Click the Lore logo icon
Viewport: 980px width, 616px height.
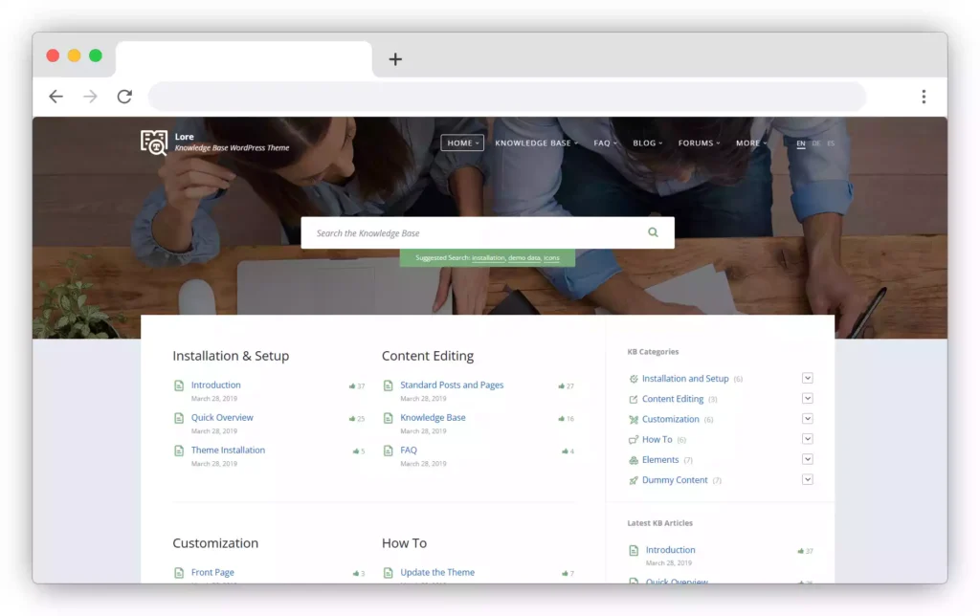tap(154, 143)
